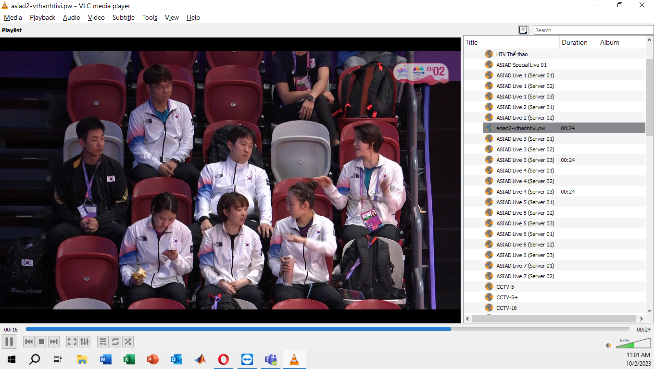
Task: Select CCTV-5 channel in playlist
Action: click(505, 287)
